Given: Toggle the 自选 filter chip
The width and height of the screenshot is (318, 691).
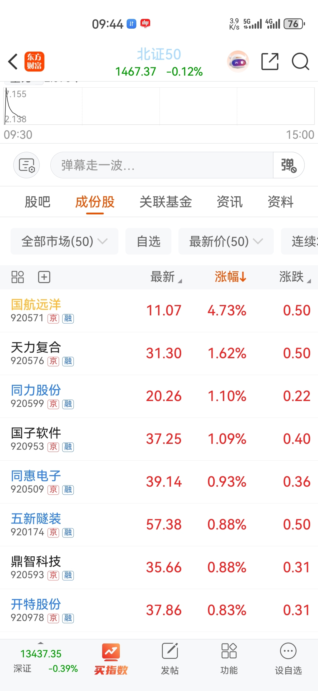Looking at the screenshot, I should pyautogui.click(x=148, y=241).
